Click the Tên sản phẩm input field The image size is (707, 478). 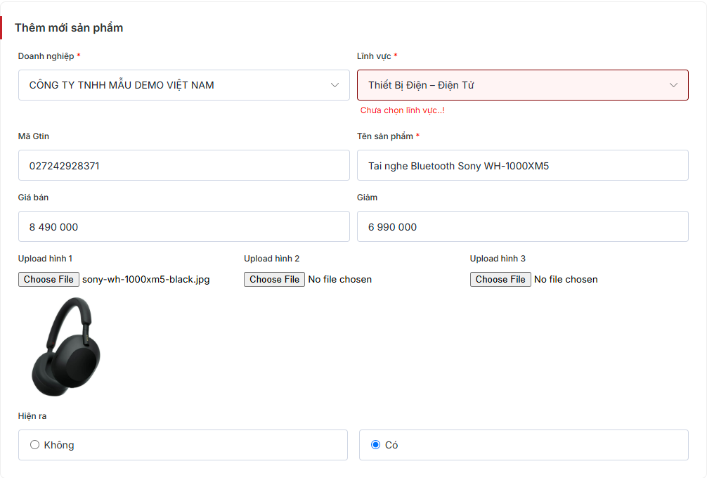[x=523, y=165]
